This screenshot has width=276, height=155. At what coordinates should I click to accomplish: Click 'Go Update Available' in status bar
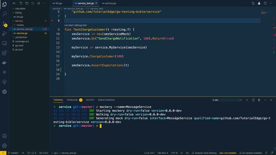(x=250, y=153)
